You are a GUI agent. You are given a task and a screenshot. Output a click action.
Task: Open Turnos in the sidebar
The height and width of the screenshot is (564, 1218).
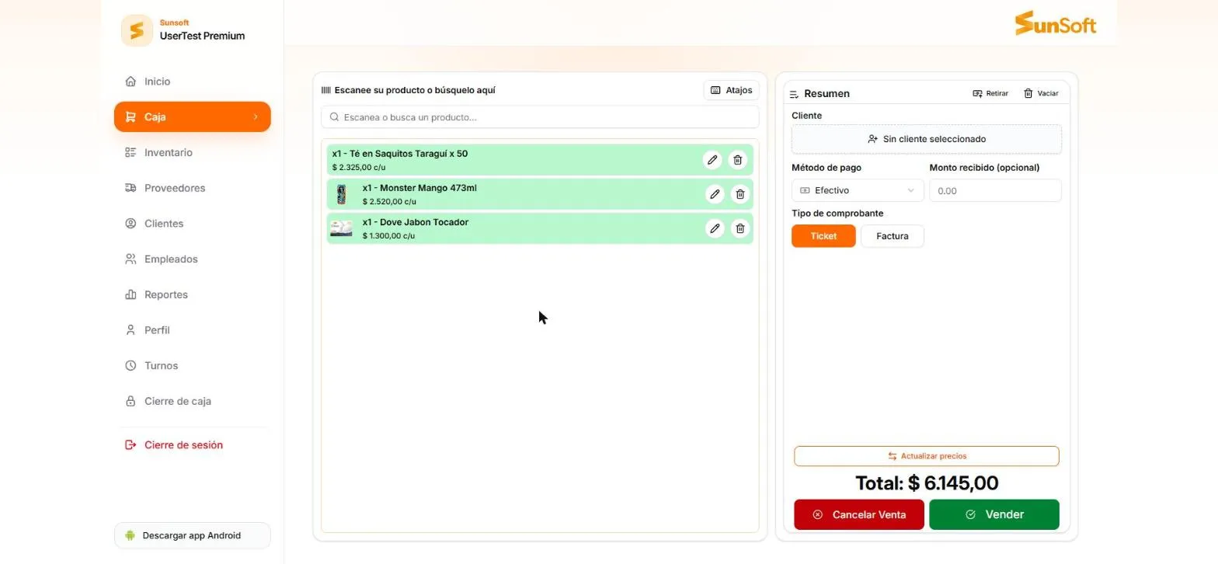click(x=193, y=366)
